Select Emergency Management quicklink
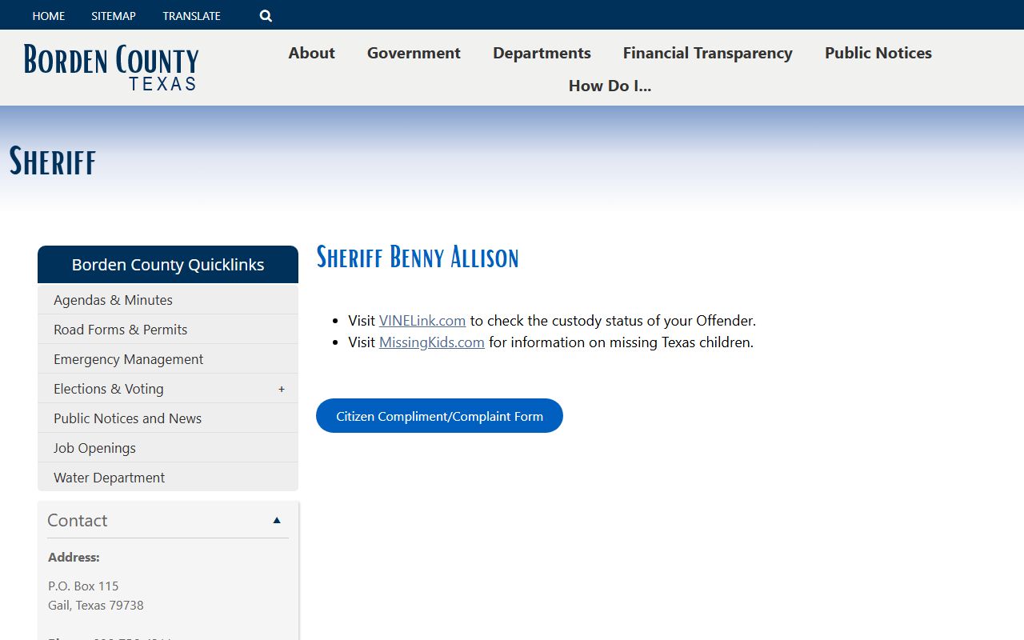Viewport: 1024px width, 640px height. [x=168, y=359]
